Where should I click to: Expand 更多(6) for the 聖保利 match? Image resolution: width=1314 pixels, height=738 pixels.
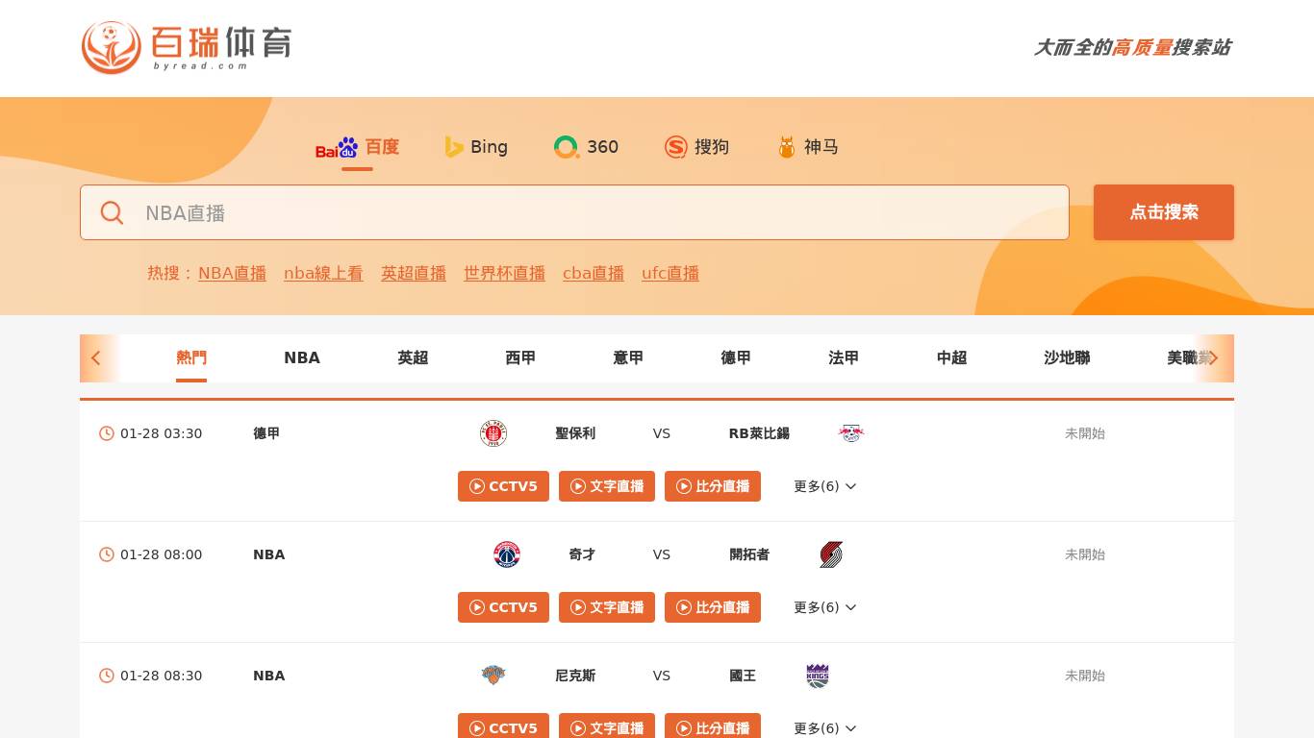824,486
